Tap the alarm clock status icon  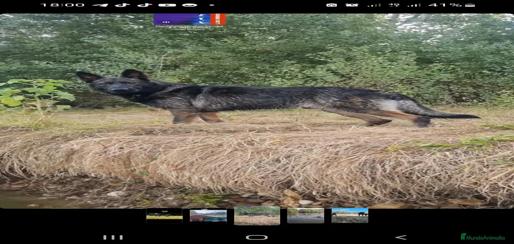point(352,5)
